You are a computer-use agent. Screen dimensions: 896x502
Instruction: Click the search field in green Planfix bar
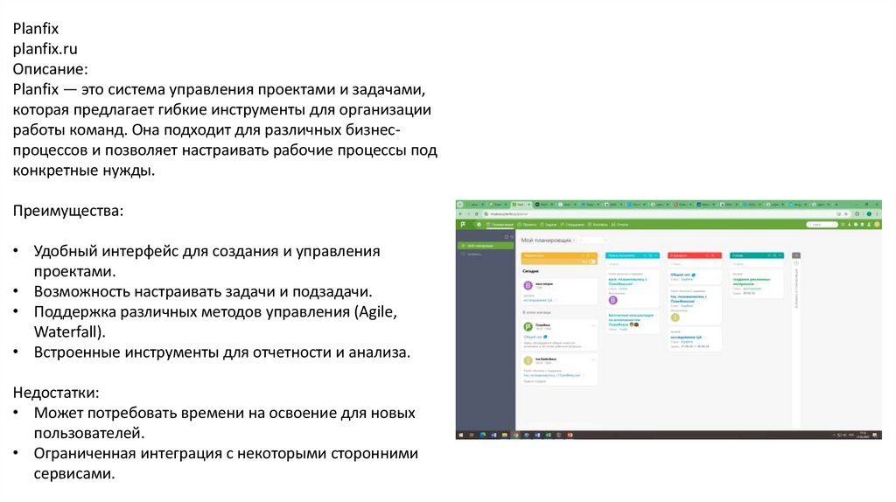tap(822, 225)
